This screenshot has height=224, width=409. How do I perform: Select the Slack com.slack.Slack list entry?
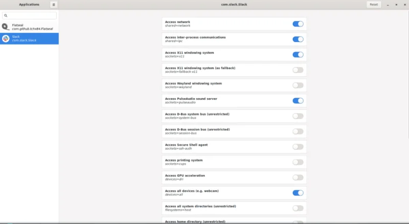coord(29,39)
